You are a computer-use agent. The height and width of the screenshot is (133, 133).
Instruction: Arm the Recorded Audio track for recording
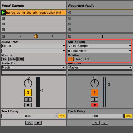pos(94,105)
